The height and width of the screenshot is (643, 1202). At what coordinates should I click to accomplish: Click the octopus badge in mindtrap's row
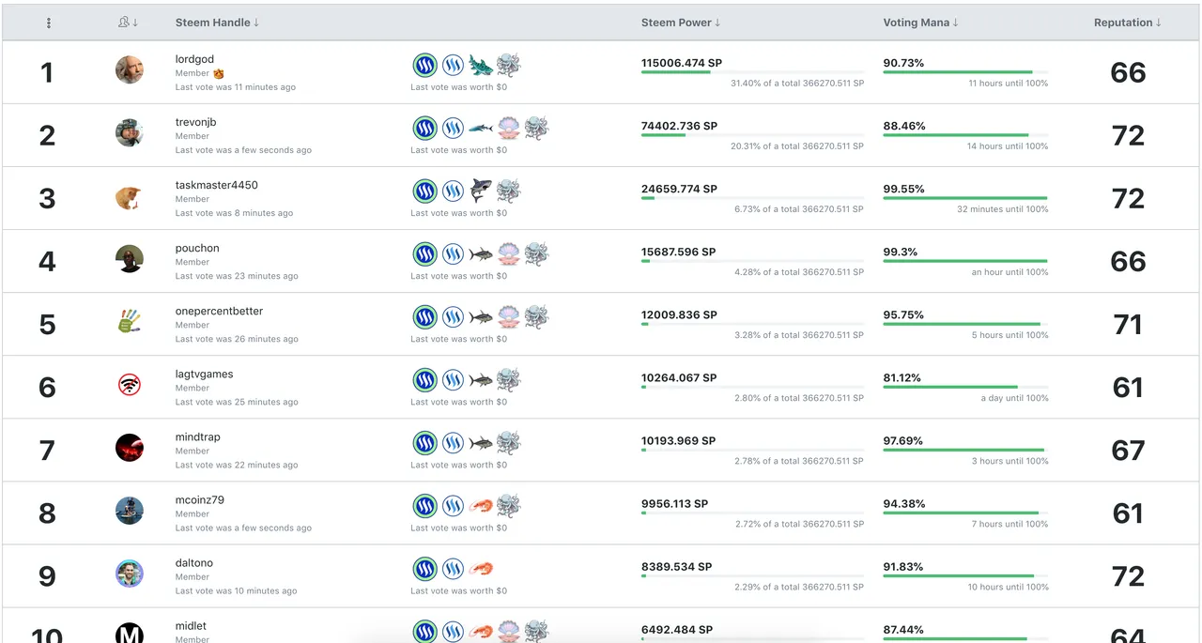click(x=508, y=442)
